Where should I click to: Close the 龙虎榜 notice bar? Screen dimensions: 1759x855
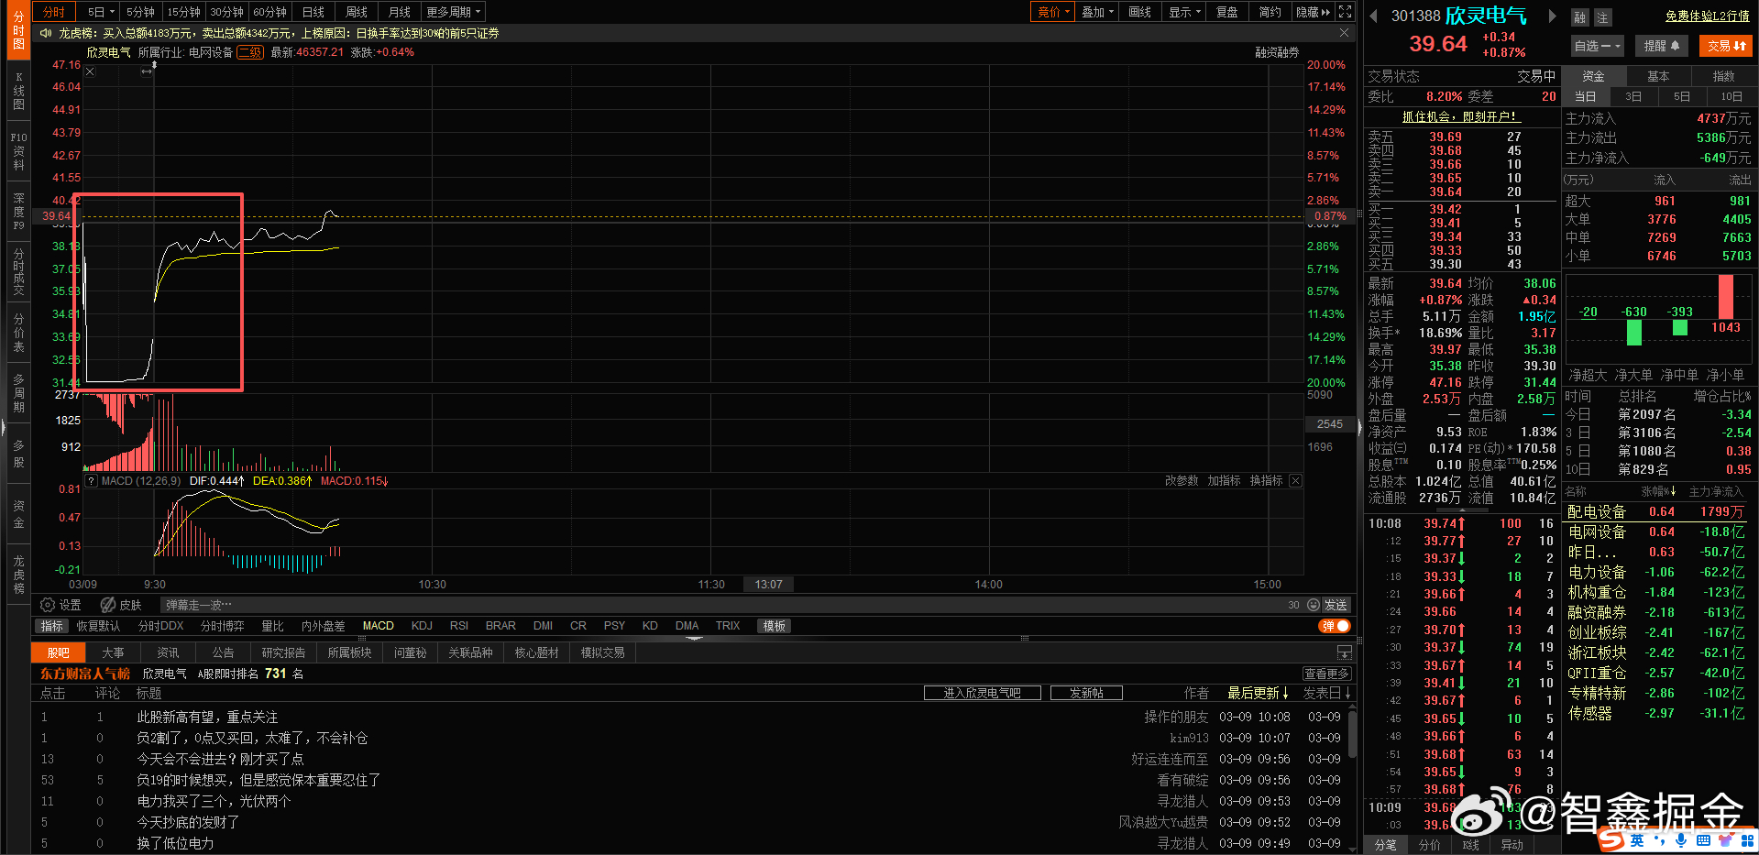(1344, 33)
